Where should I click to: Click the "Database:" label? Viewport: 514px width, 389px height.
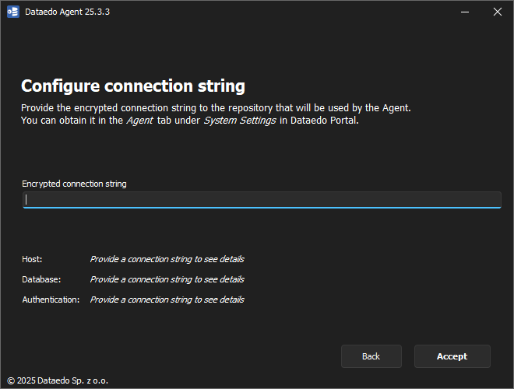41,279
